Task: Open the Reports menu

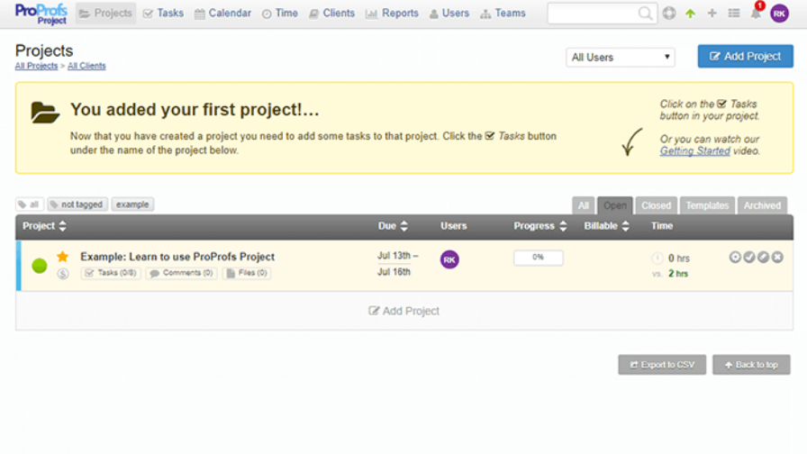Action: [392, 14]
